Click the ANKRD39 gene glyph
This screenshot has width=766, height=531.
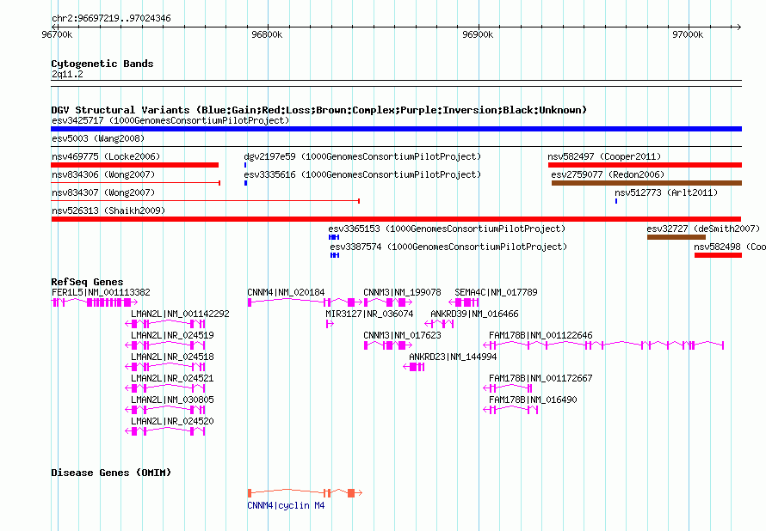coord(439,324)
